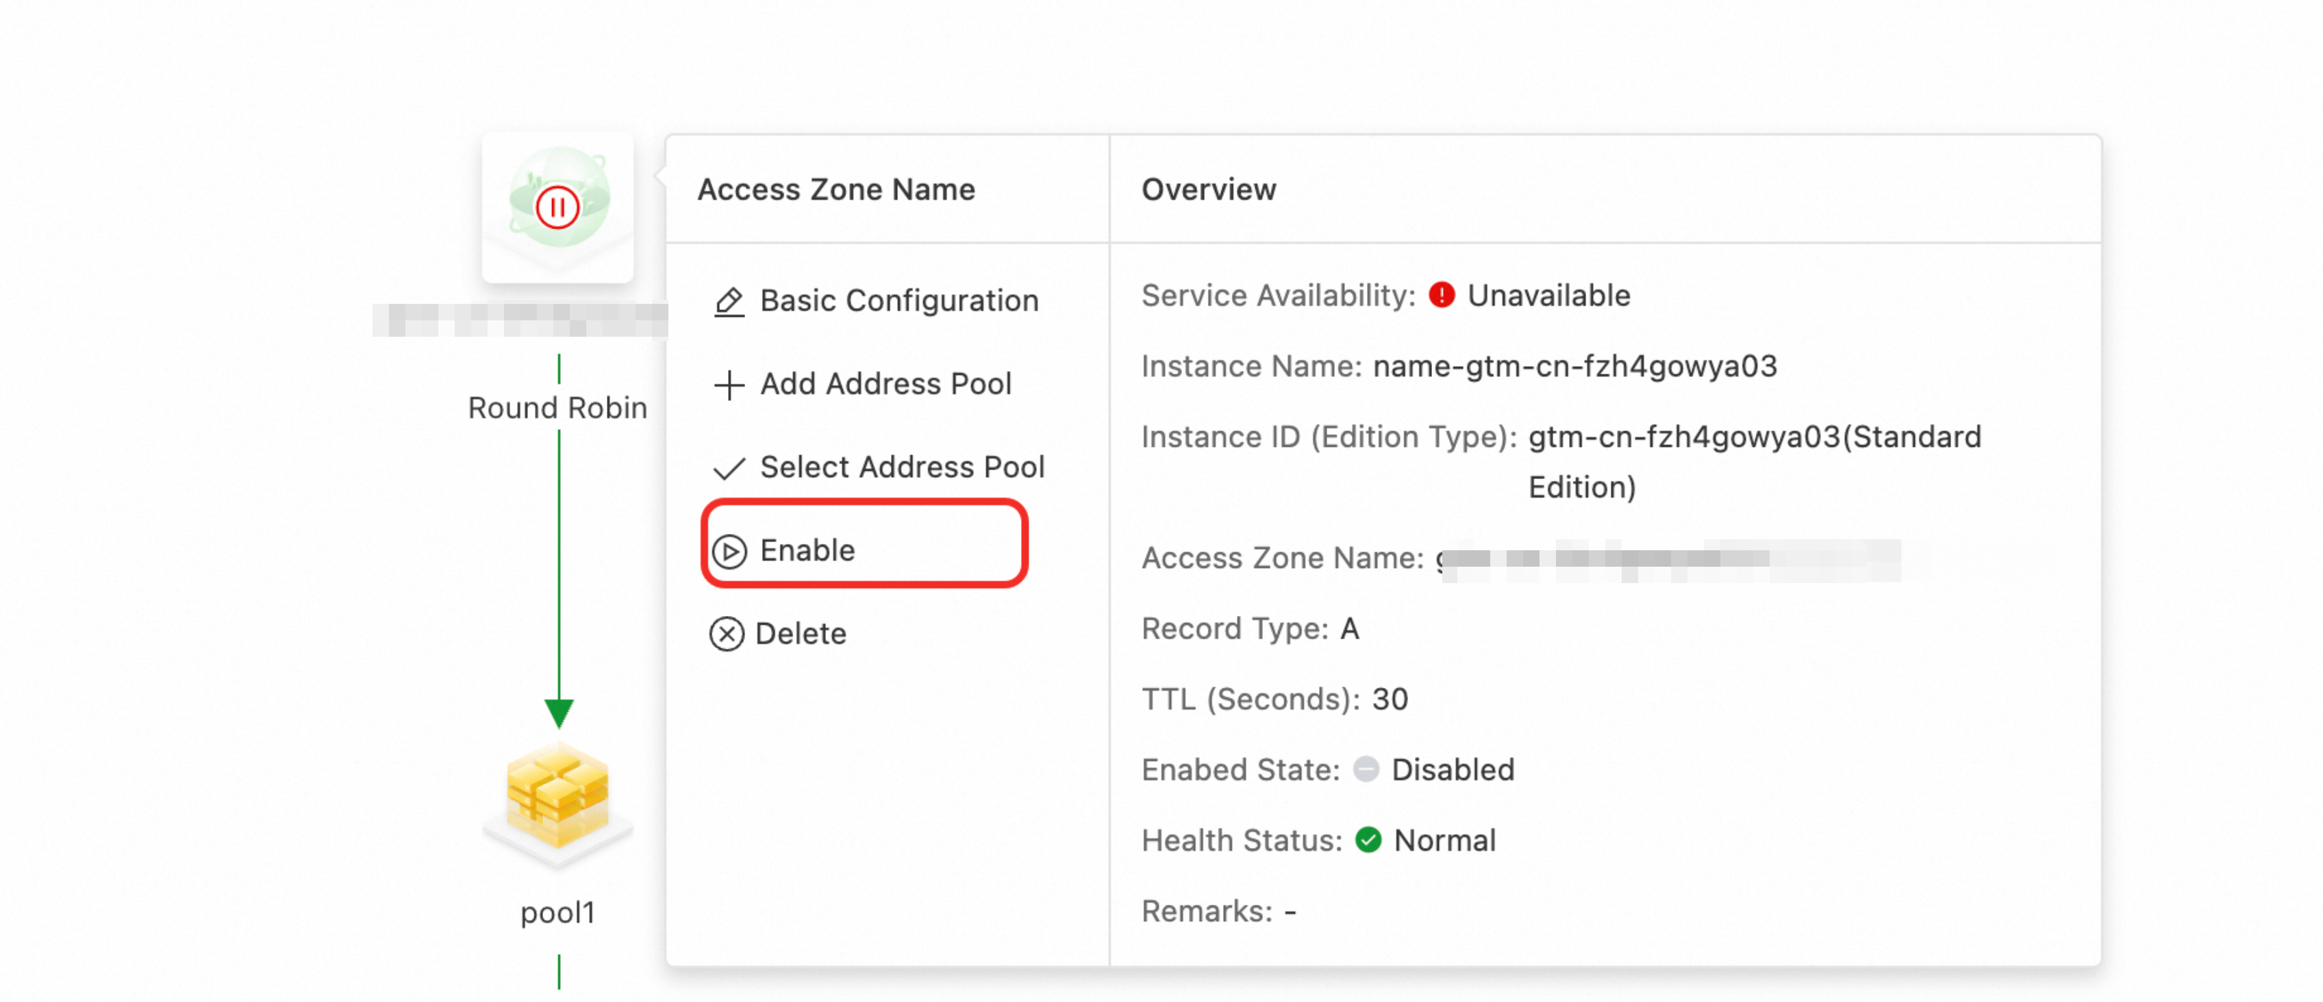Image resolution: width=2323 pixels, height=1002 pixels.
Task: Open Basic Configuration menu entry
Action: click(x=899, y=300)
